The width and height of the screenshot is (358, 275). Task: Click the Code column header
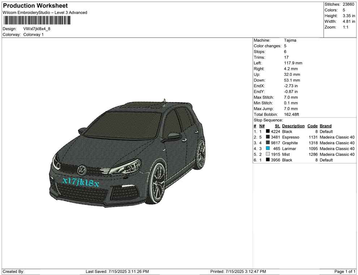[312, 126]
